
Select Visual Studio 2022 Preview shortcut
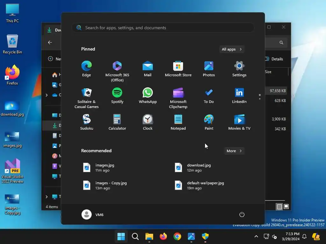(x=12, y=171)
